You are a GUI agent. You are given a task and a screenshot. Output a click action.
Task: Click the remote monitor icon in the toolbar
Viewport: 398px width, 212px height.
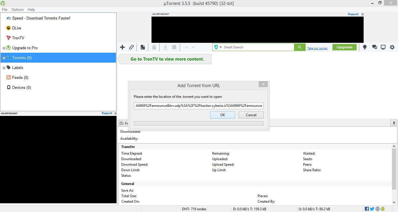(x=383, y=47)
